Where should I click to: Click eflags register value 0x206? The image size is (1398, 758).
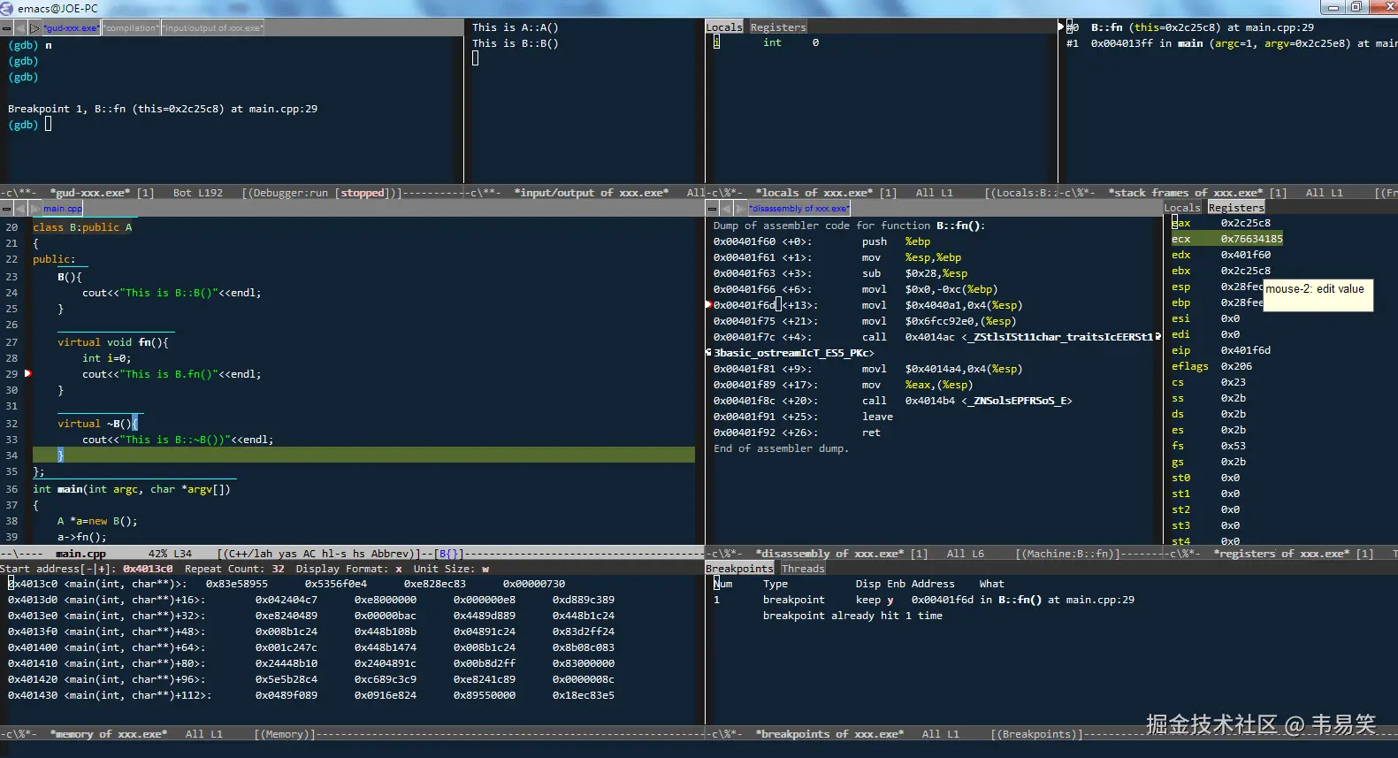(1236, 366)
